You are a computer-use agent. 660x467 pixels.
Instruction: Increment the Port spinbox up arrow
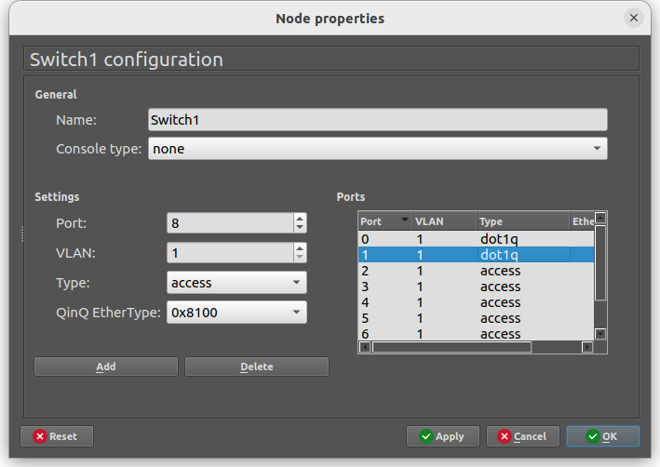[300, 219]
